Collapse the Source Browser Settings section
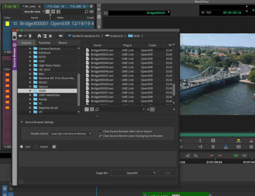Viewport: 255px width, 196px height. pos(22,122)
